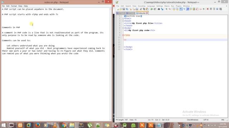Open Notepad++ Macro menu
The image size is (229, 128).
click(x=167, y=6)
